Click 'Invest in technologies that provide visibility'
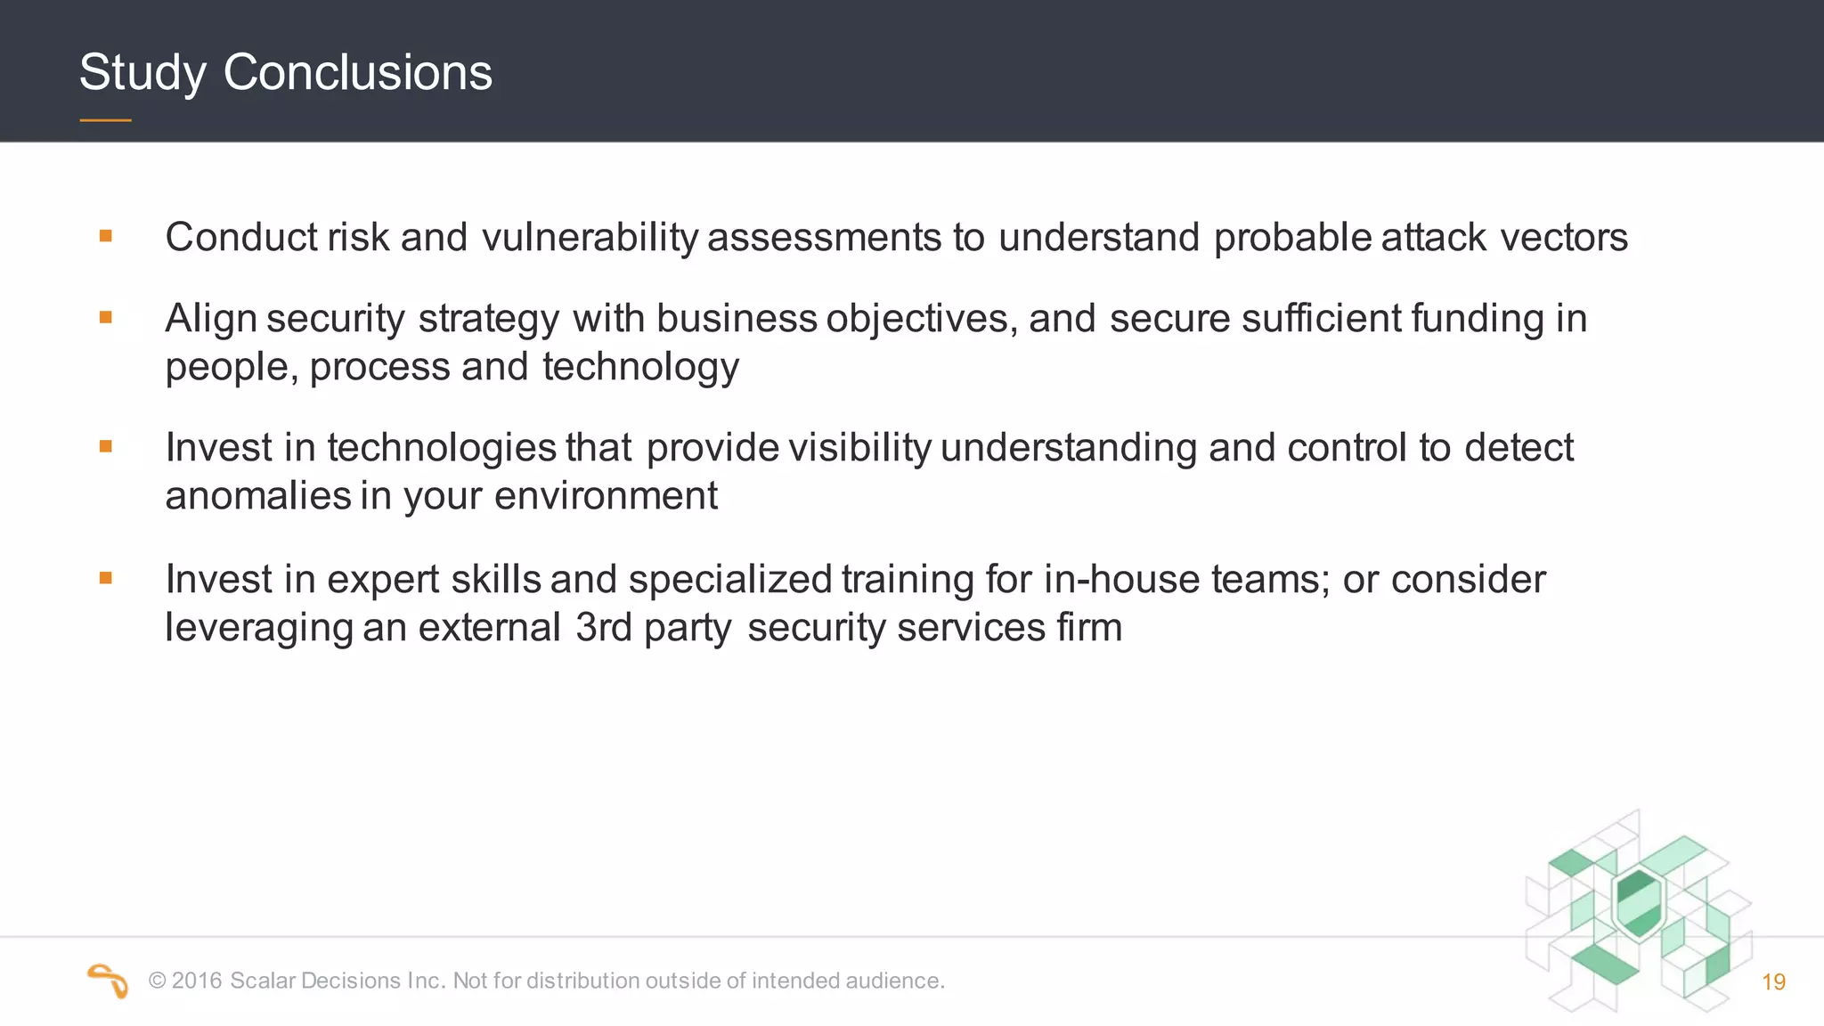Image resolution: width=1824 pixels, height=1026 pixels. coord(548,448)
